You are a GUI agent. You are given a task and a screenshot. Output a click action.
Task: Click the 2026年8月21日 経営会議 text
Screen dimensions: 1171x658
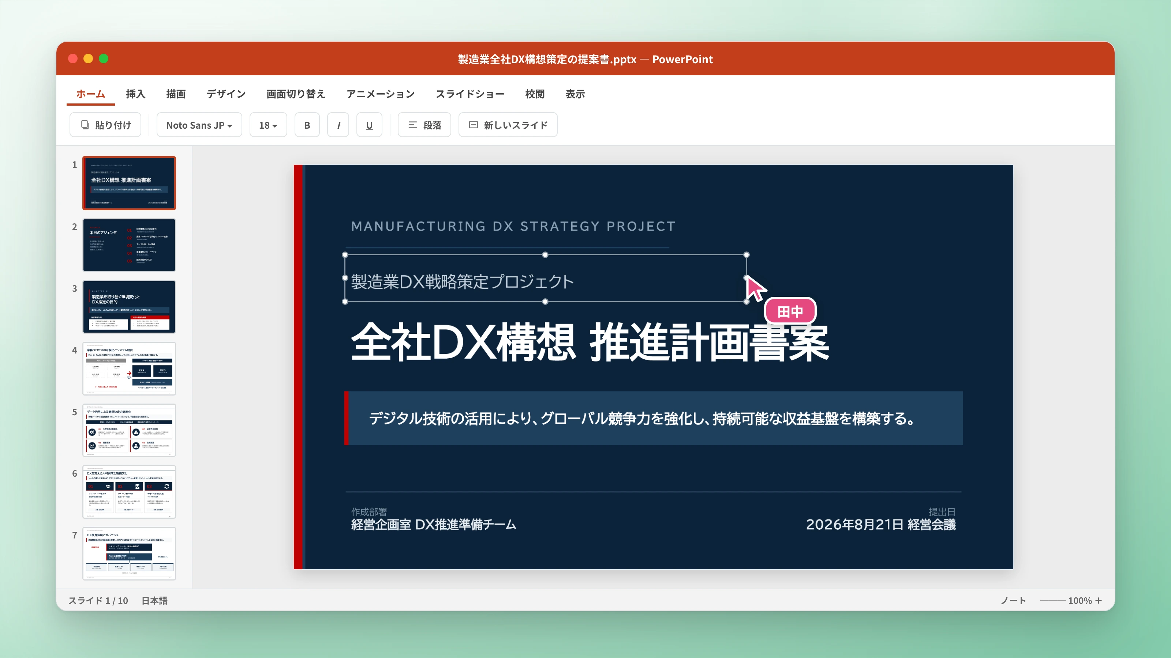tap(880, 525)
